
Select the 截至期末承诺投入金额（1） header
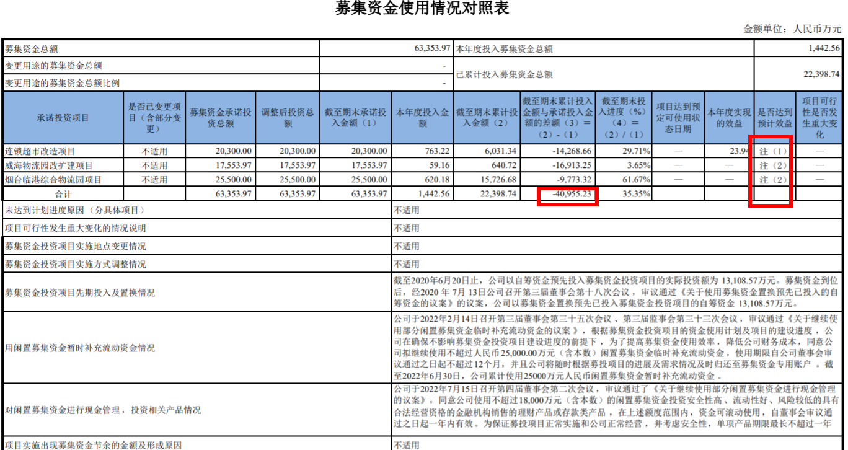pyautogui.click(x=356, y=118)
